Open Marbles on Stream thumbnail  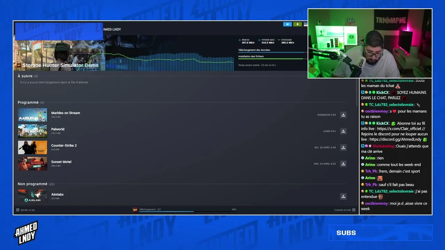[32, 115]
